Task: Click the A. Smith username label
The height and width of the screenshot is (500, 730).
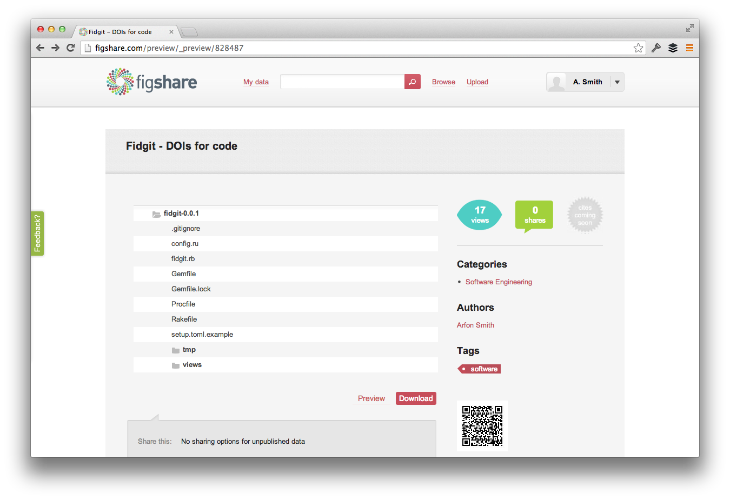Action: point(588,82)
